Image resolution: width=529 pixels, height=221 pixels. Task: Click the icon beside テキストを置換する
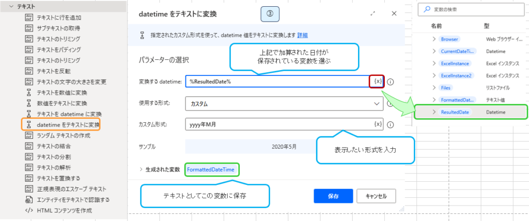[29, 178]
